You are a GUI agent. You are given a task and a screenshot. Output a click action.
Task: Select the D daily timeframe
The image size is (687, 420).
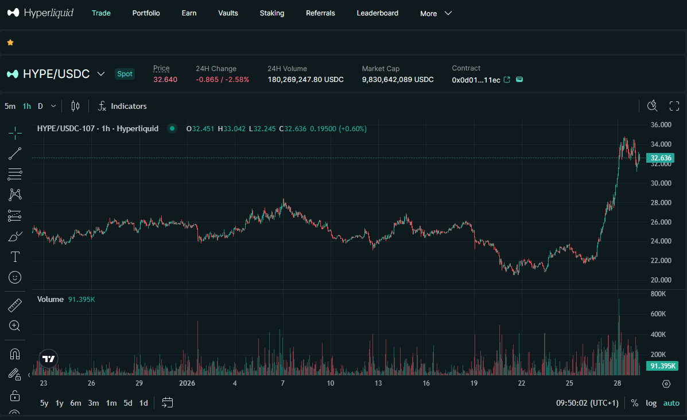click(x=40, y=106)
